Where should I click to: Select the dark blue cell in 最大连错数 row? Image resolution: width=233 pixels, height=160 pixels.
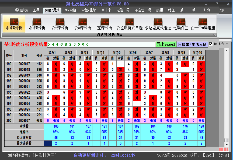coord(48,143)
